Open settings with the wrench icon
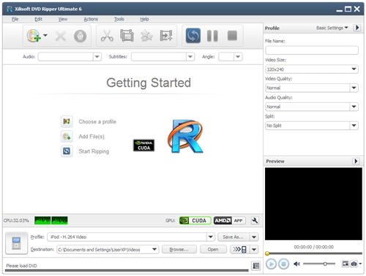The image size is (366, 276). click(x=255, y=221)
